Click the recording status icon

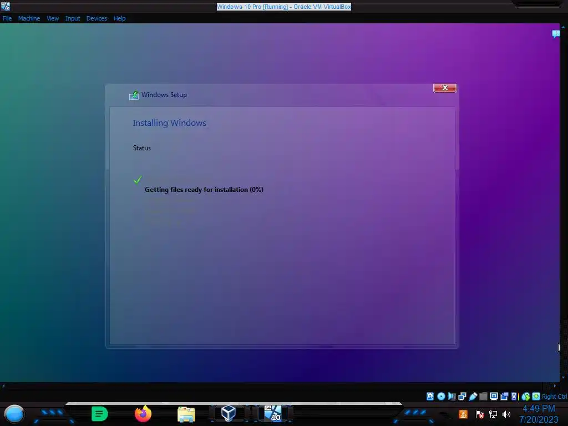[504, 396]
